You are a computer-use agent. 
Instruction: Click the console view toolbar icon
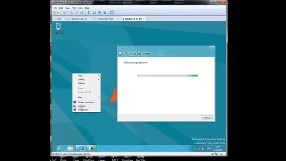pos(112,13)
